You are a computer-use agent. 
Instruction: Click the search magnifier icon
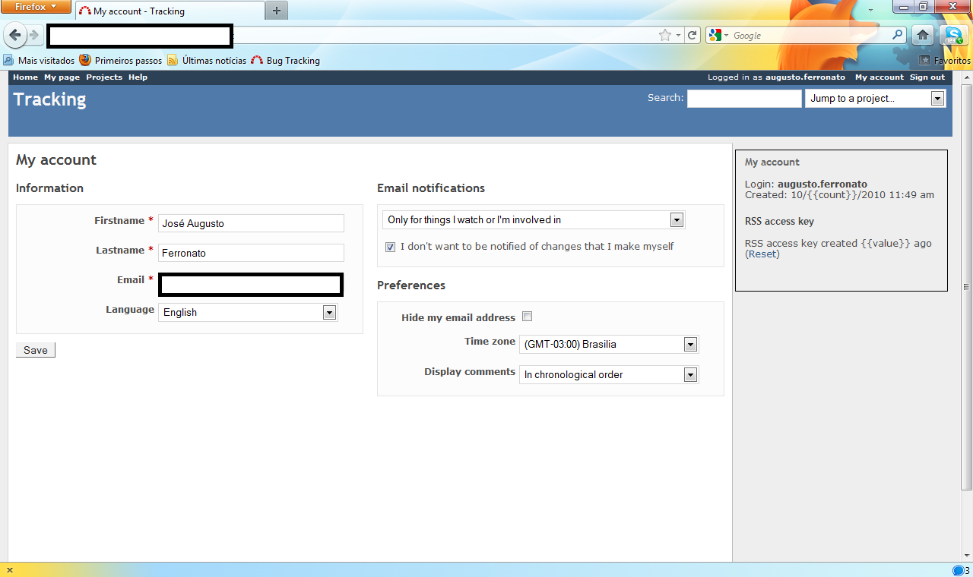[x=898, y=35]
